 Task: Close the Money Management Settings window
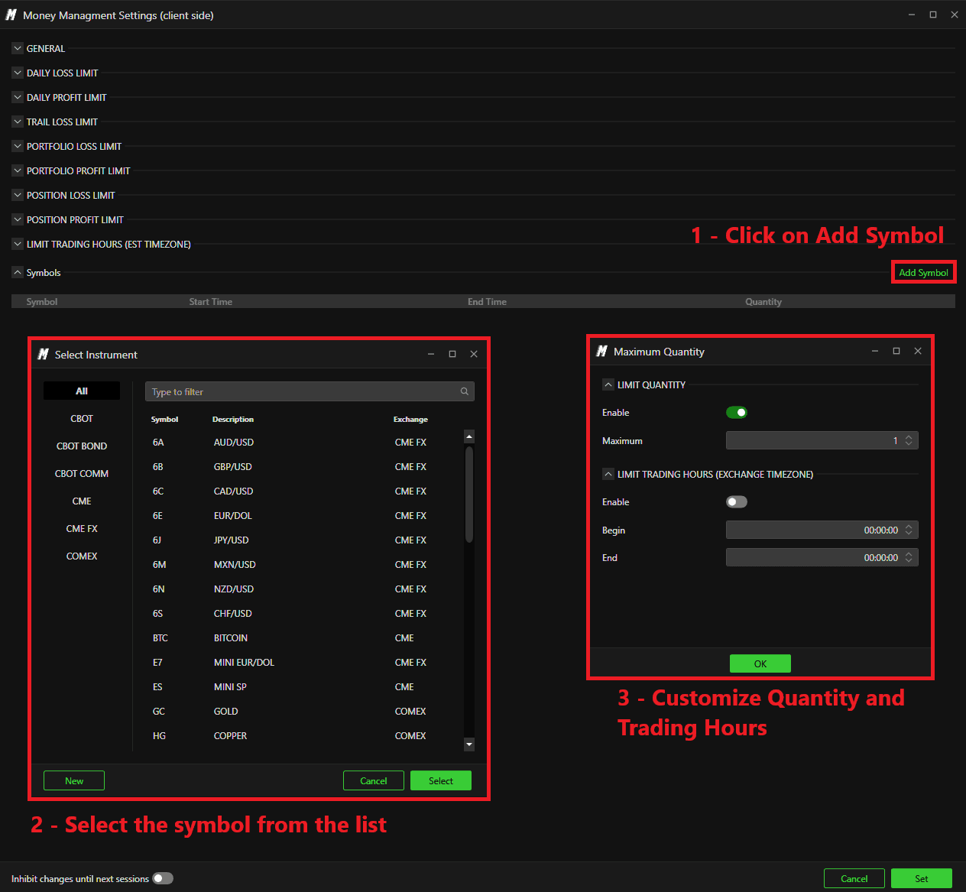coord(955,15)
